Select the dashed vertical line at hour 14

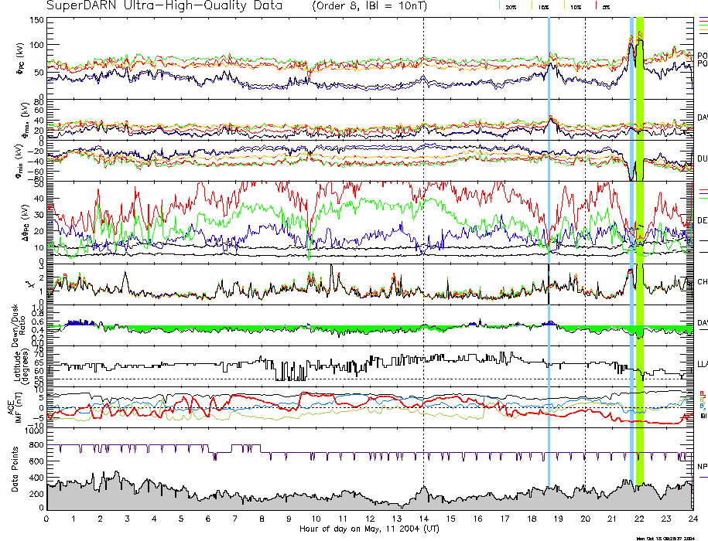(x=424, y=232)
